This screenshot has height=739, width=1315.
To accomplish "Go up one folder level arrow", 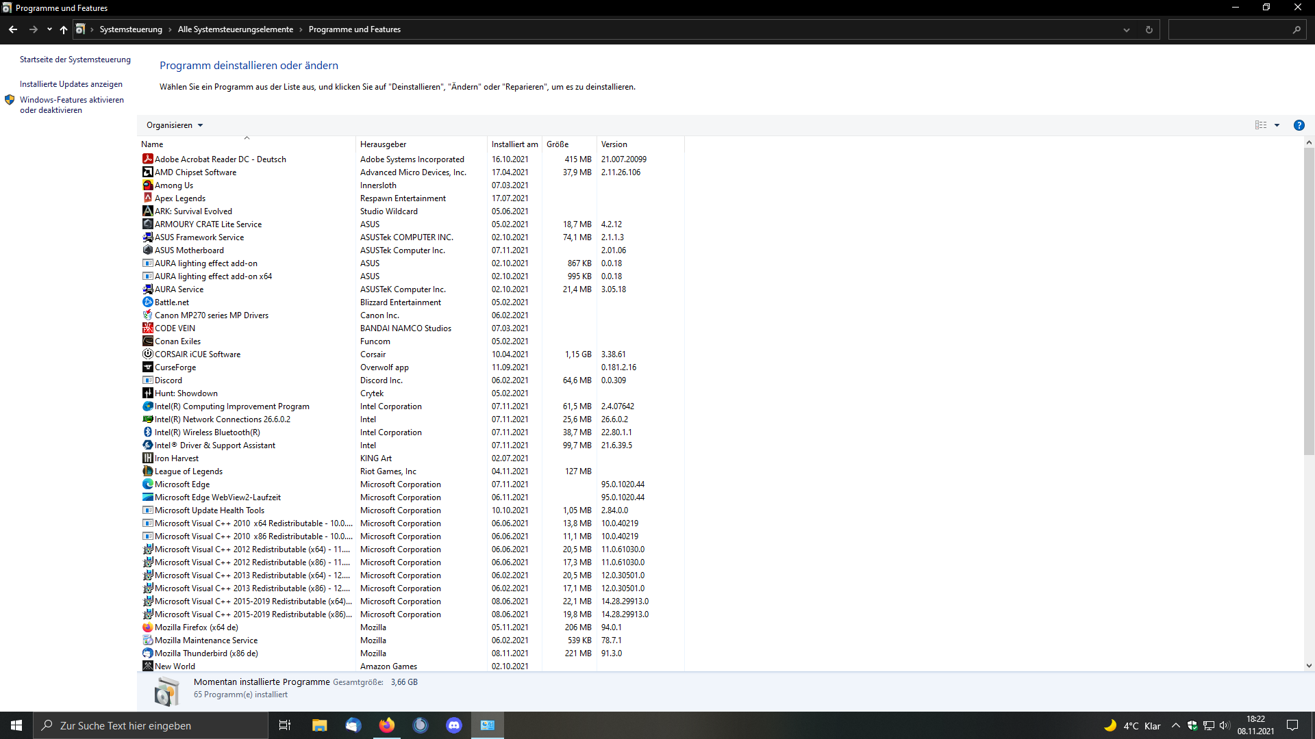I will 64,29.
